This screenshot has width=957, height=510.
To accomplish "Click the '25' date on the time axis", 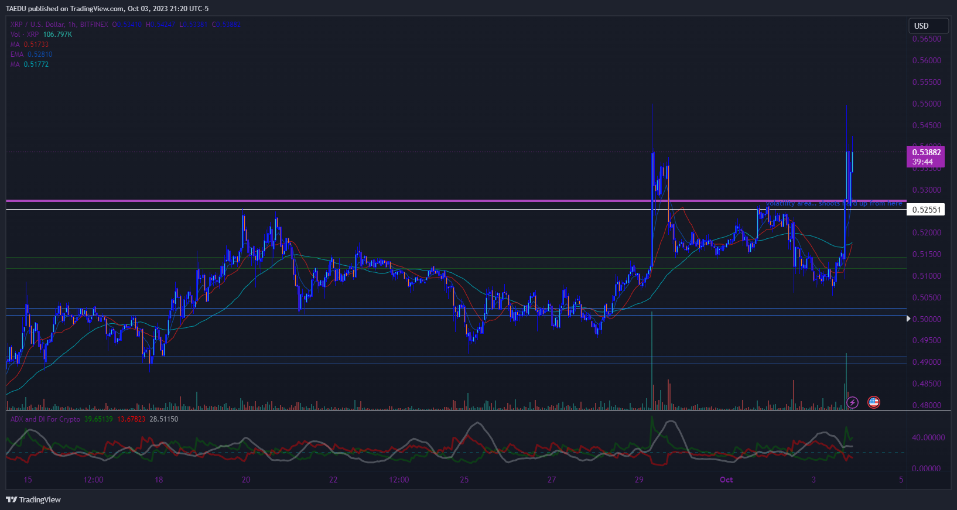I will pos(464,480).
